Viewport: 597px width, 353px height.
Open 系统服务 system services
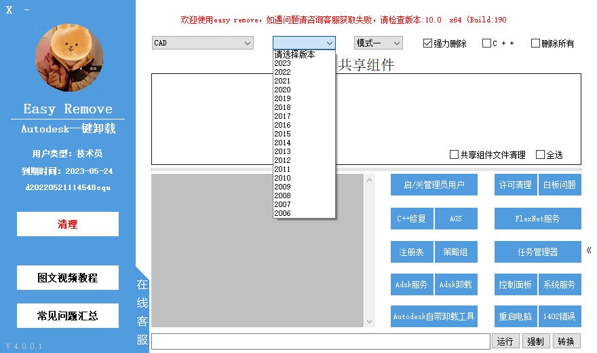point(560,284)
